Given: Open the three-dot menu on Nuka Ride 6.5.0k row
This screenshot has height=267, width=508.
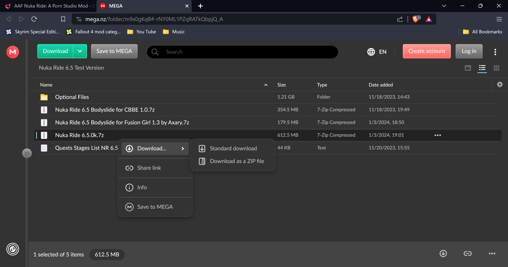Looking at the screenshot, I should tap(438, 135).
